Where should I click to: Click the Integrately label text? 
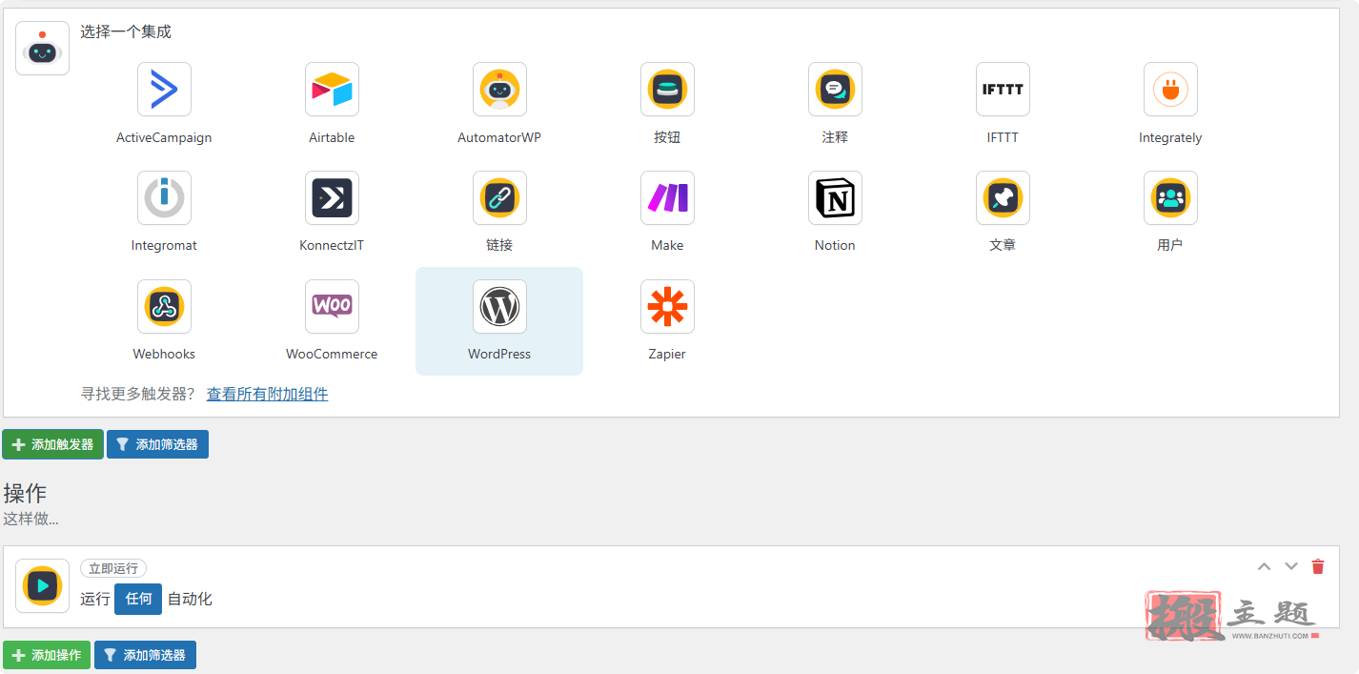pyautogui.click(x=1170, y=137)
